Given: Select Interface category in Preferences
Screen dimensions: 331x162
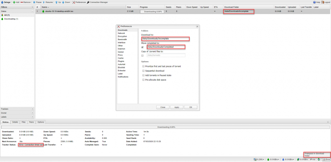Looking at the screenshot, I should click(127, 42).
